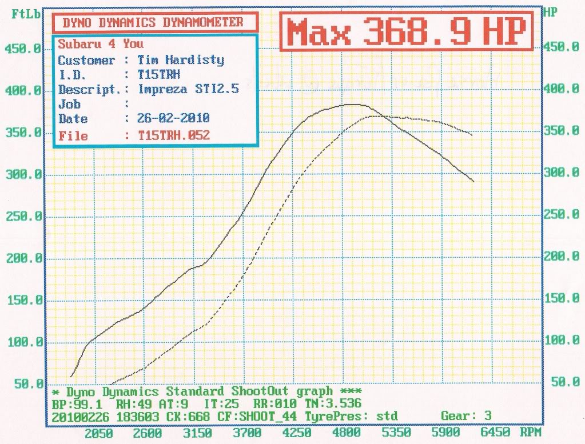Select description 'Impreza STI2.5'
The image size is (585, 444).
point(188,89)
